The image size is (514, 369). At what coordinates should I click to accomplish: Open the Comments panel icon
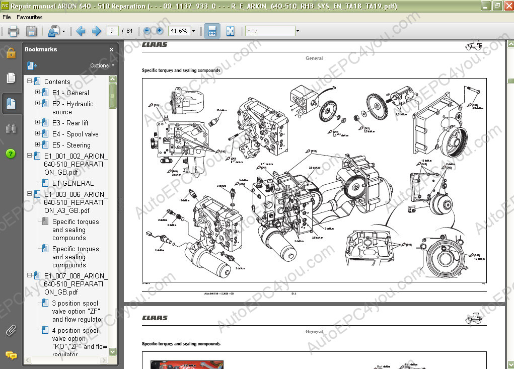pyautogui.click(x=11, y=355)
